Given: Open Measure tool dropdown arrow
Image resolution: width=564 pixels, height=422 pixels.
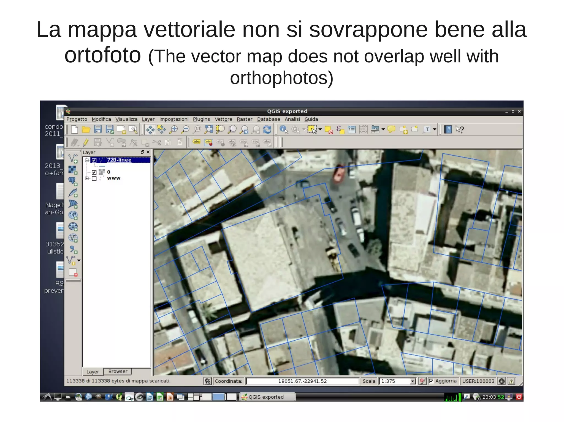Looking at the screenshot, I should point(383,129).
